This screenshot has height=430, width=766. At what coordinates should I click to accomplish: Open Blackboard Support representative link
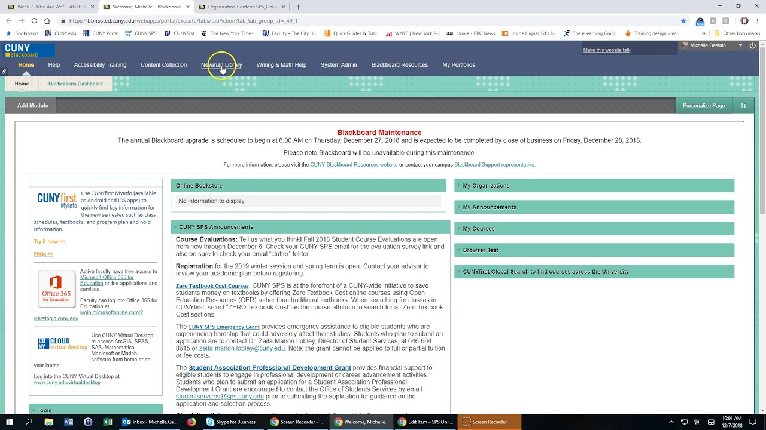coord(495,165)
